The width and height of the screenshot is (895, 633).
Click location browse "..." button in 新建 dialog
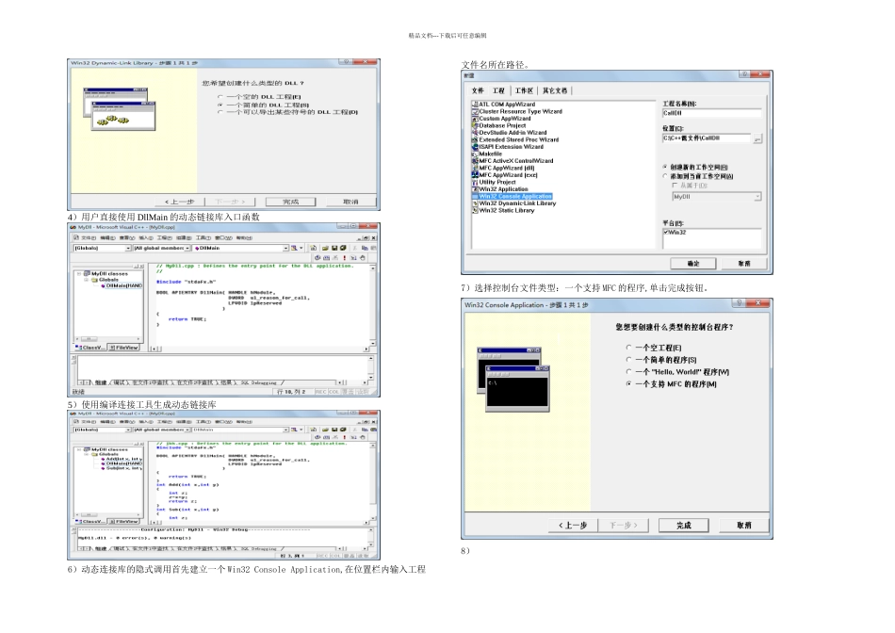(x=757, y=138)
